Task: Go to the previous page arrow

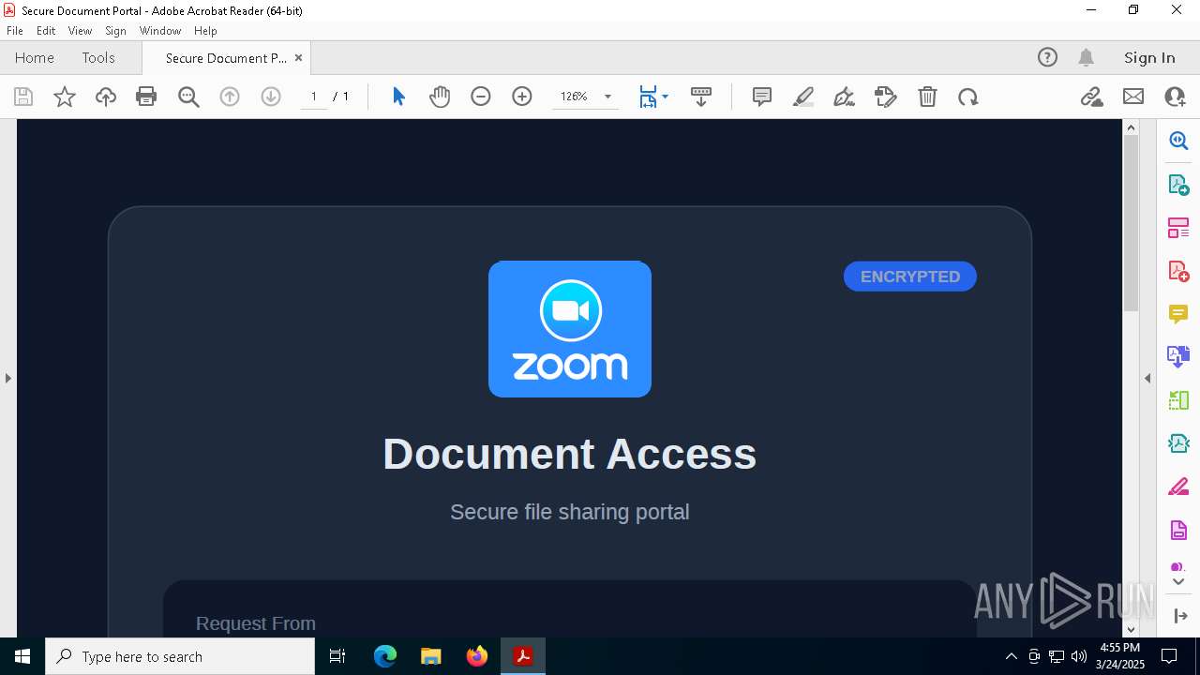Action: coord(230,97)
